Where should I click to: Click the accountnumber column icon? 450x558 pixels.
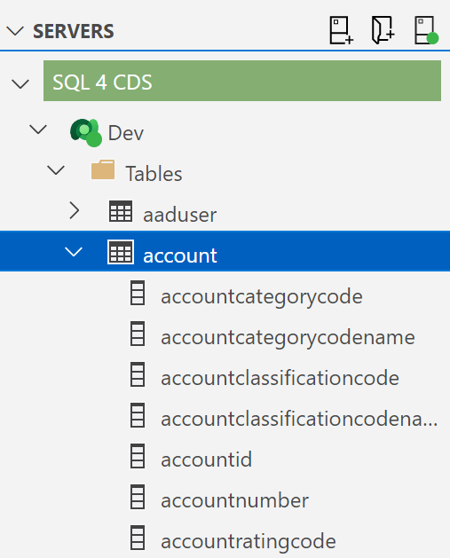[138, 497]
